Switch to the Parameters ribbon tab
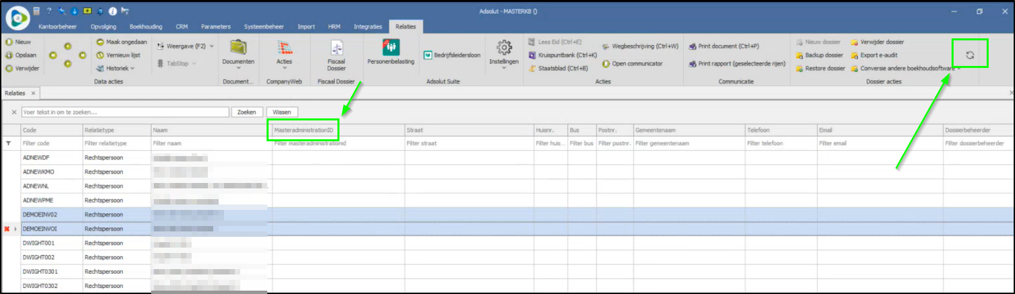 tap(216, 27)
